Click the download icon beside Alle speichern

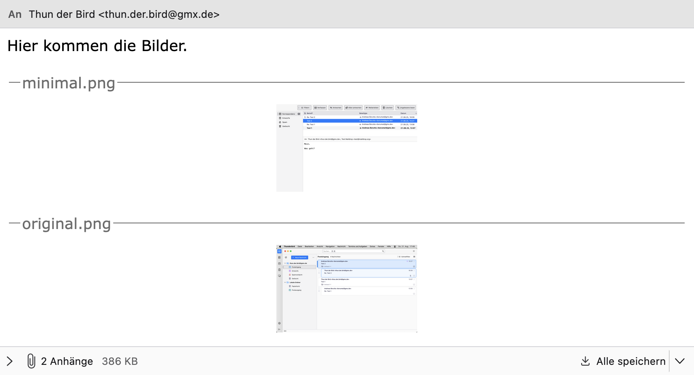[x=585, y=361]
